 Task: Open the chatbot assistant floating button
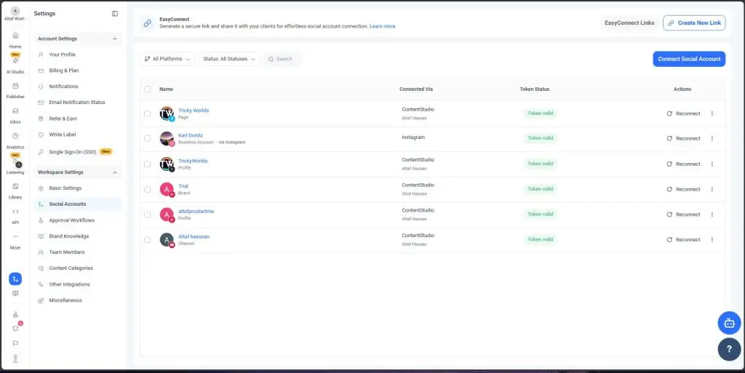(729, 323)
